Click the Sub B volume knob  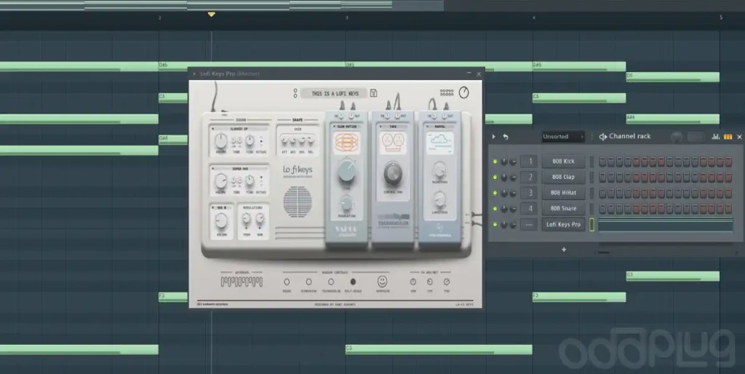coord(221,220)
